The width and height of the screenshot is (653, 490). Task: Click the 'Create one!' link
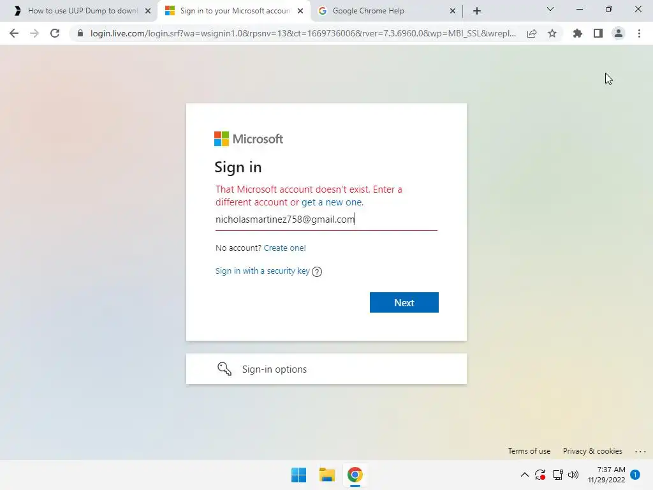click(x=285, y=248)
